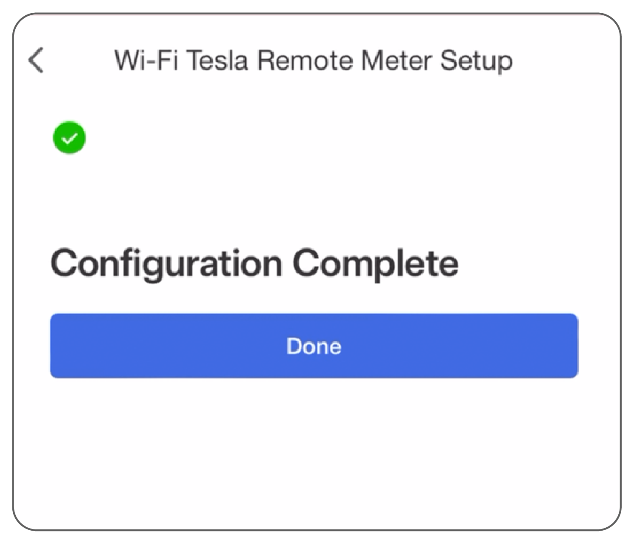Return to previous setup step via back arrow
This screenshot has width=634, height=543.
tap(36, 60)
